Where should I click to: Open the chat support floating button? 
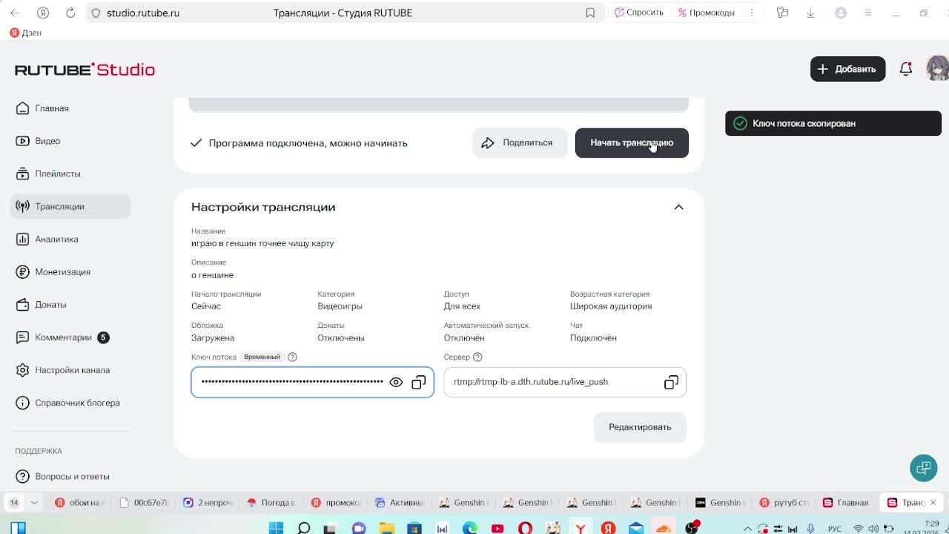pyautogui.click(x=924, y=468)
